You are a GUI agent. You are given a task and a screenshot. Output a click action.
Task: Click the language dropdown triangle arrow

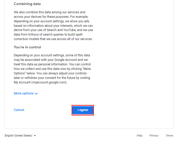(x=35, y=136)
